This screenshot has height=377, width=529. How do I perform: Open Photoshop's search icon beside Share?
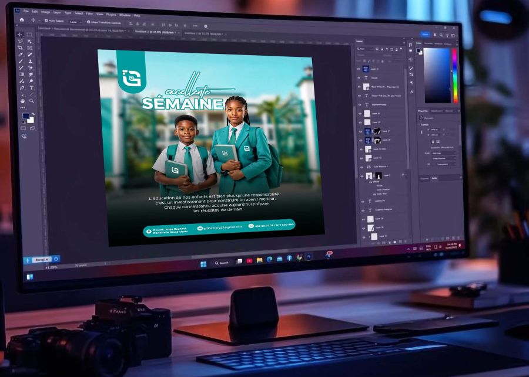pos(441,35)
